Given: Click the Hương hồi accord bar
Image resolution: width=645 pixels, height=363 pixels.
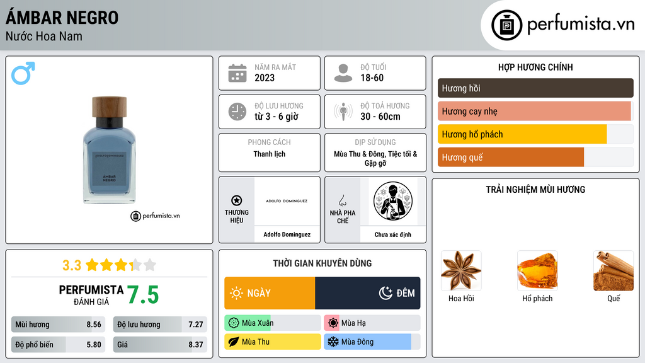Looking at the screenshot, I should point(535,88).
